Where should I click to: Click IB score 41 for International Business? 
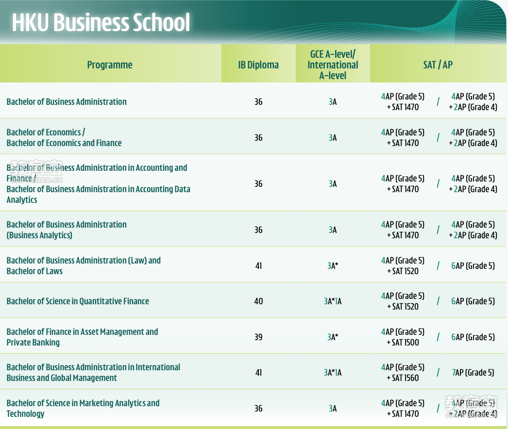click(258, 373)
